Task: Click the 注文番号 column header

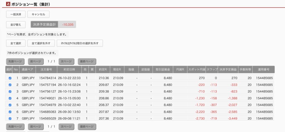Action: 46,70
